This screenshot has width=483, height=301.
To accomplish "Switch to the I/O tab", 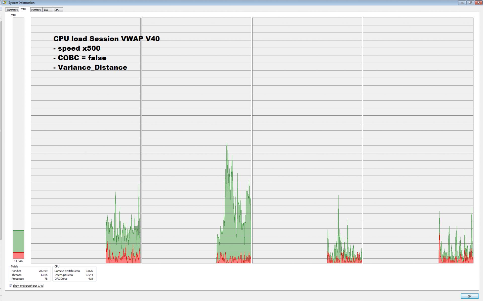I will [46, 10].
